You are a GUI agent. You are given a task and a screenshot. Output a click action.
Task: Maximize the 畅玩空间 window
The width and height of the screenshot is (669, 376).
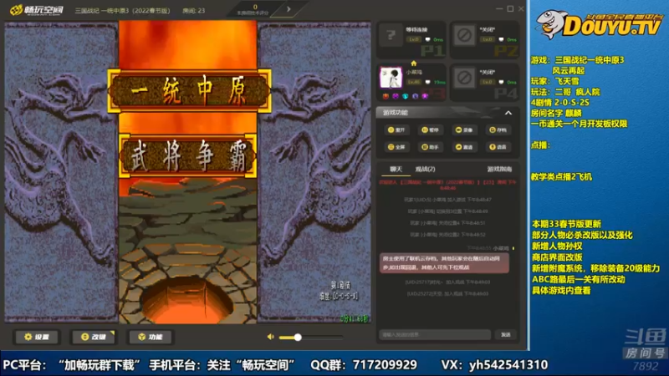coord(510,8)
